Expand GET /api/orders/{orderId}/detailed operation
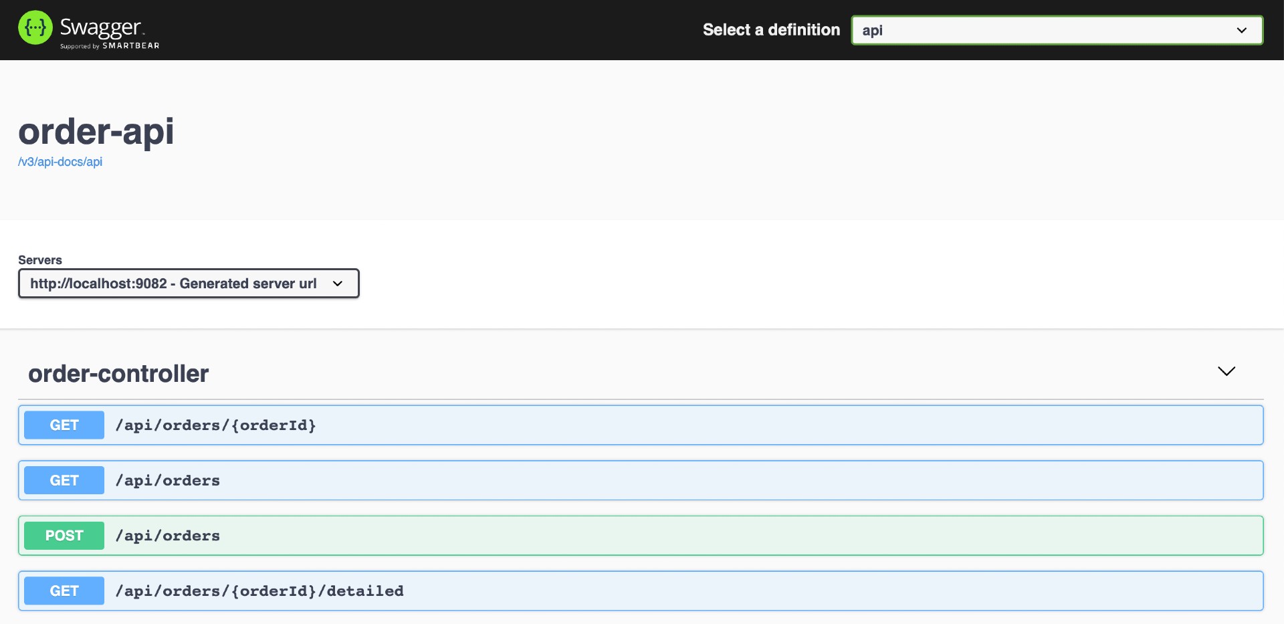The height and width of the screenshot is (624, 1284). tap(641, 591)
